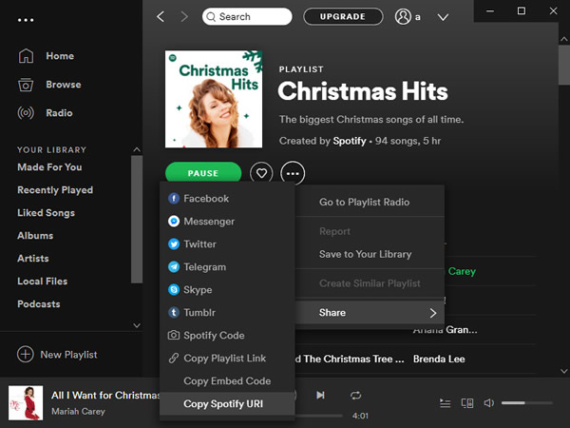Navigate back with the left arrow

tap(161, 17)
